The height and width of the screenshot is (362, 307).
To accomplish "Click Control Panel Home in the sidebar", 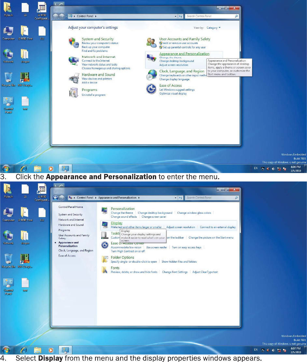I will pyautogui.click(x=71, y=207).
